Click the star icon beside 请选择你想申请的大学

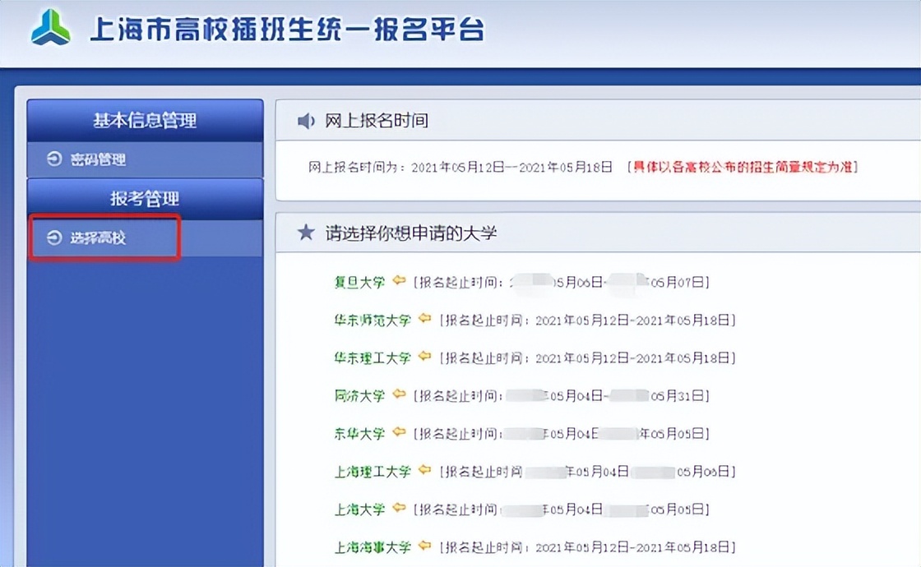pyautogui.click(x=306, y=233)
